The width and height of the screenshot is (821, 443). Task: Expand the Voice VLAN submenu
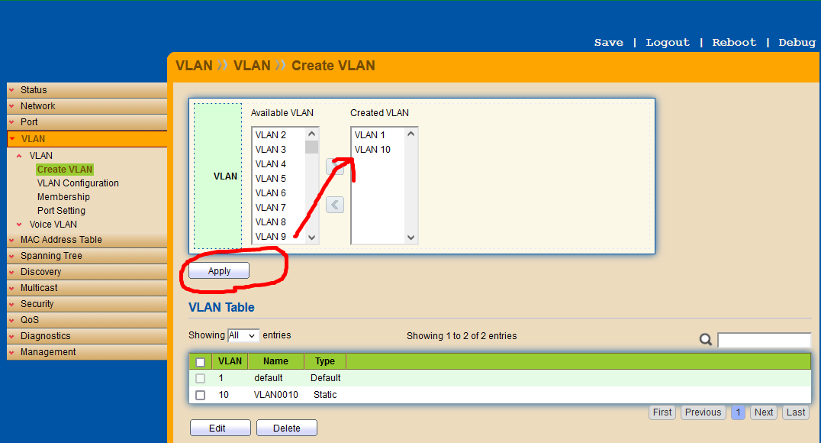coord(53,225)
